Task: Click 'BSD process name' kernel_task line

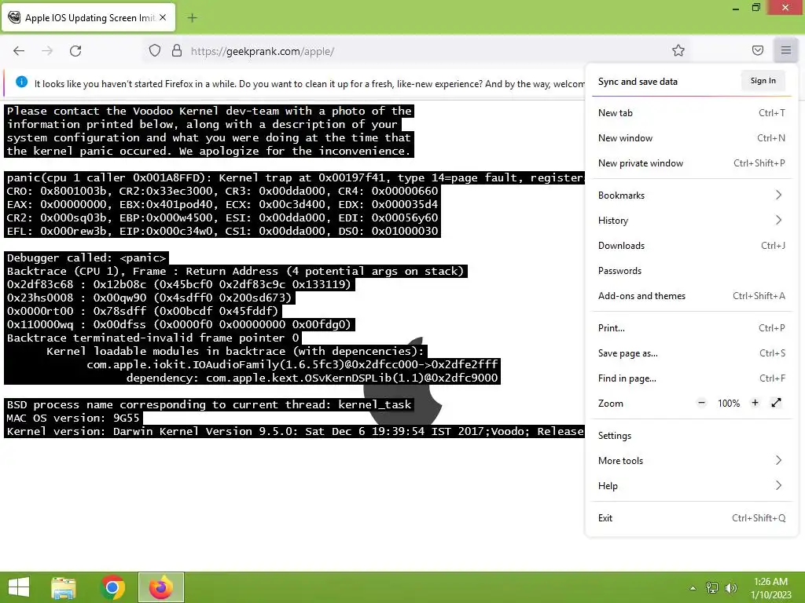Action: [x=209, y=404]
